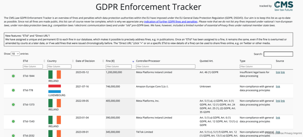Sort table by Country sort arrows

(x=73, y=61)
